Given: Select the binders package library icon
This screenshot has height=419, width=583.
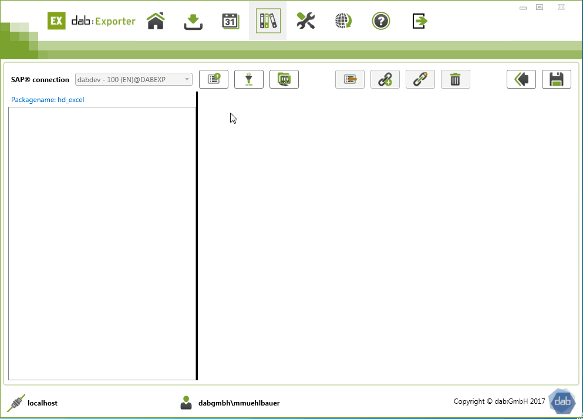Looking at the screenshot, I should pyautogui.click(x=268, y=21).
